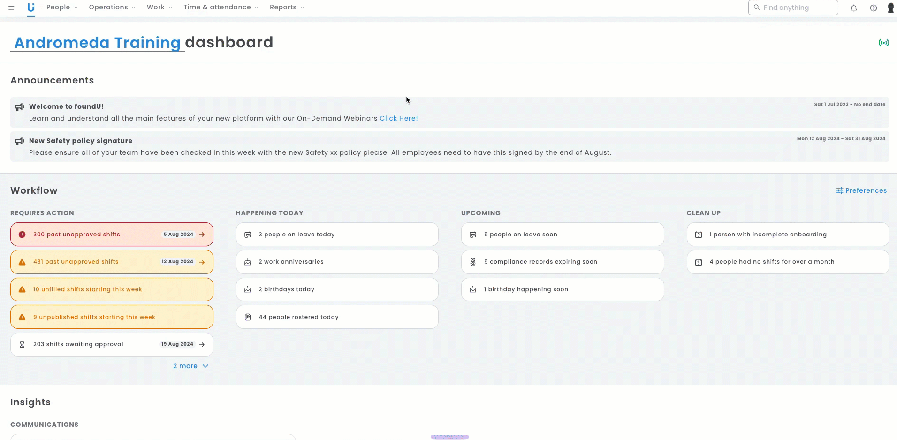This screenshot has width=897, height=440.
Task: Open the user profile avatar
Action: (x=890, y=8)
